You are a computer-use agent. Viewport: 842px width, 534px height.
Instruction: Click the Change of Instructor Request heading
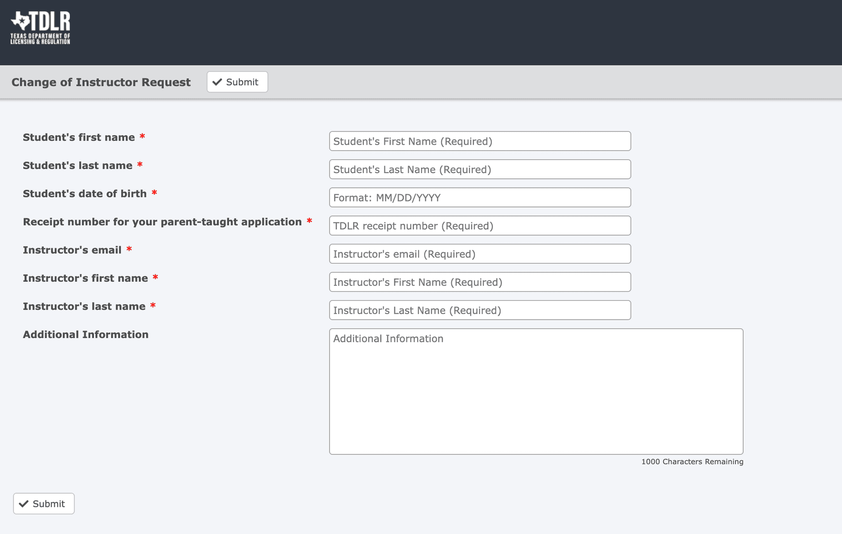tap(101, 82)
